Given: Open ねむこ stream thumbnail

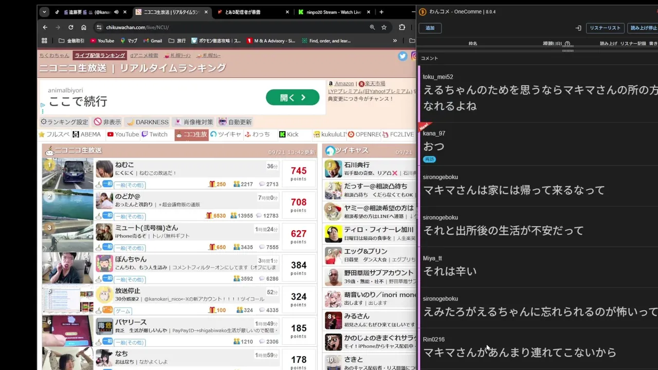Looking at the screenshot, I should [x=68, y=174].
